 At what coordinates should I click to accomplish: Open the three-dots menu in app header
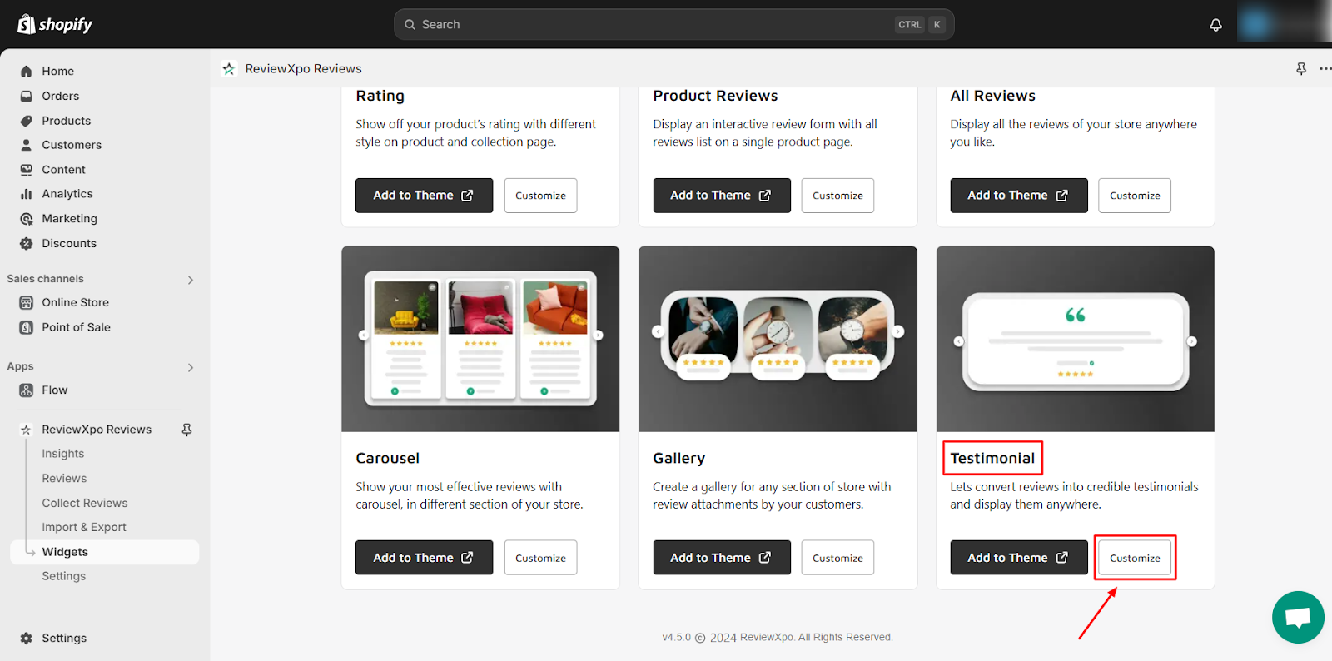pos(1325,69)
